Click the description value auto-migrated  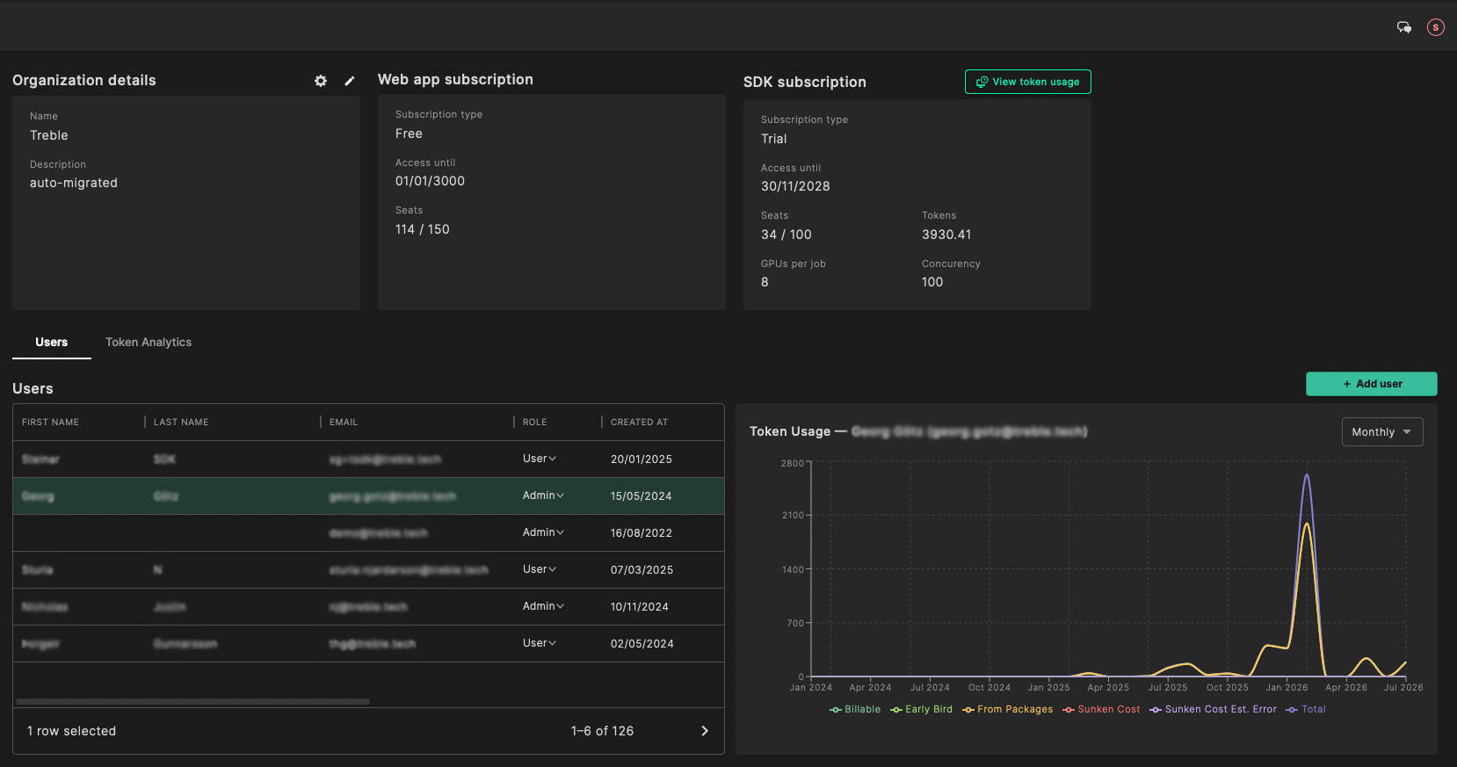pyautogui.click(x=74, y=183)
